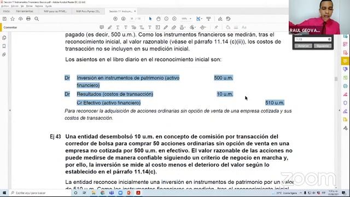
Task: Zoom out with the minus icon
Action: click(x=166, y=19)
